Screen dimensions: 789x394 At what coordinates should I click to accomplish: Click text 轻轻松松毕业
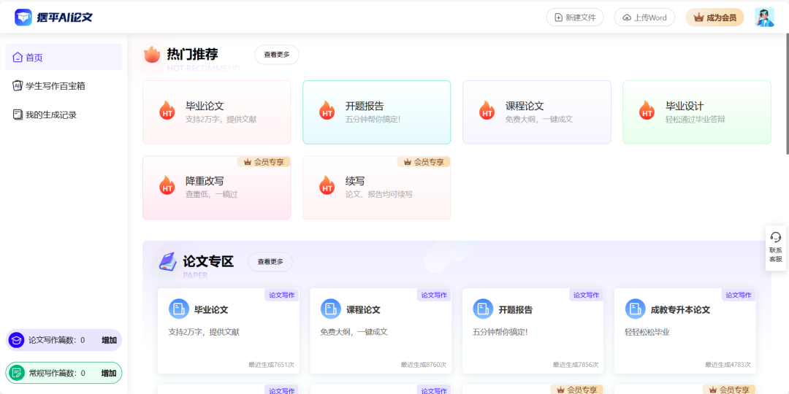coord(647,332)
